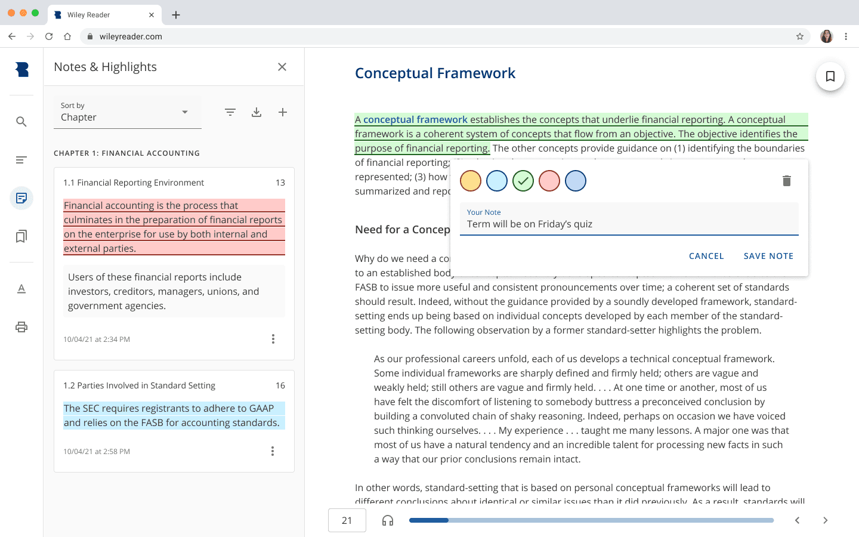Open text display settings sidebar icon
Screen dimensions: 859x537
[21, 289]
